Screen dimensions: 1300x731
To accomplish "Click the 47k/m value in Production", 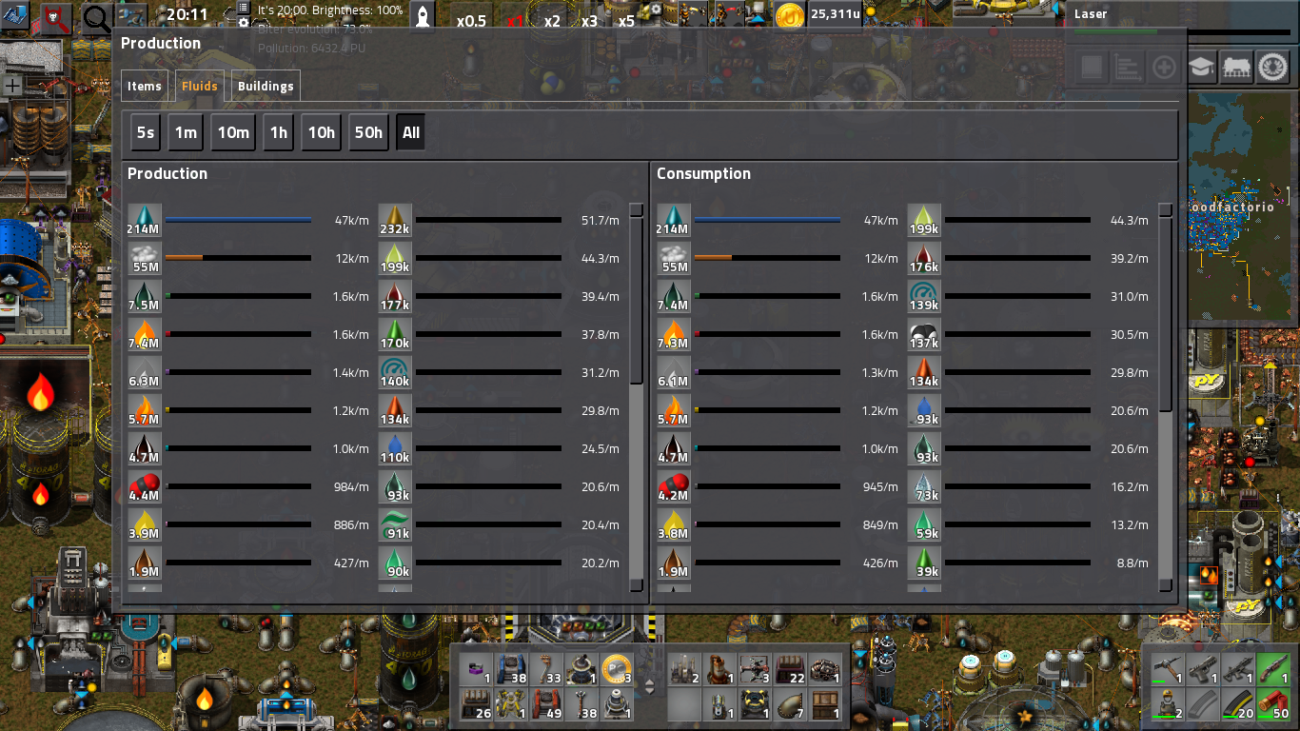I will point(351,220).
